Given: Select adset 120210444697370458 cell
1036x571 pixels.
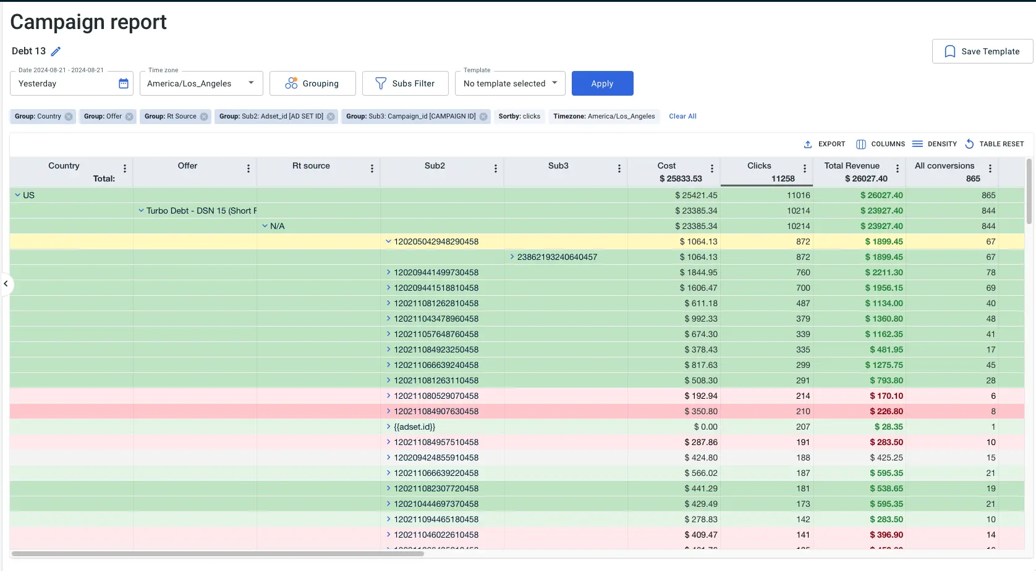Looking at the screenshot, I should 442,504.
